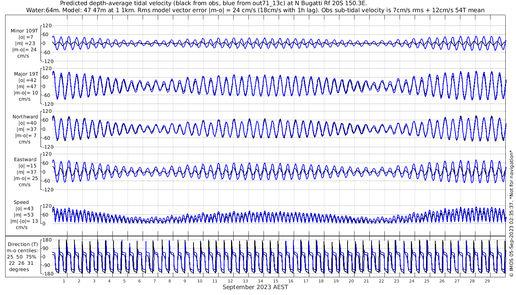This screenshot has height=295, width=516.
Task: Click the x-axis day label '25'
Action: click(426, 281)
